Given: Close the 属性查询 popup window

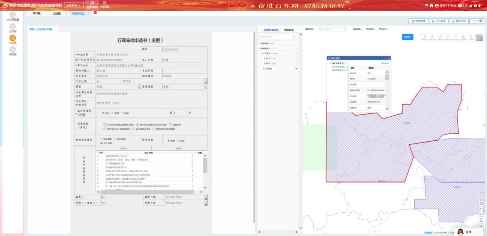Looking at the screenshot, I should point(389,58).
